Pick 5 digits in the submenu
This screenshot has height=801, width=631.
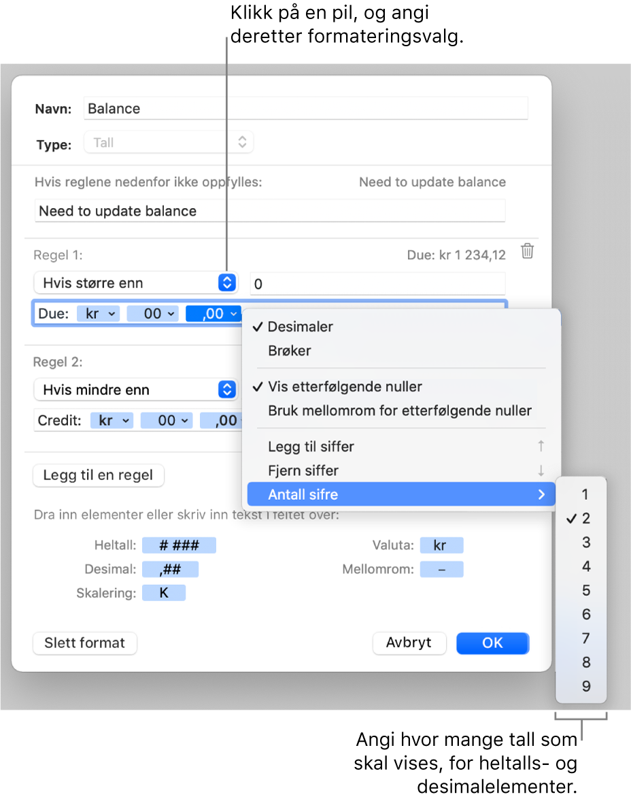coord(581,590)
